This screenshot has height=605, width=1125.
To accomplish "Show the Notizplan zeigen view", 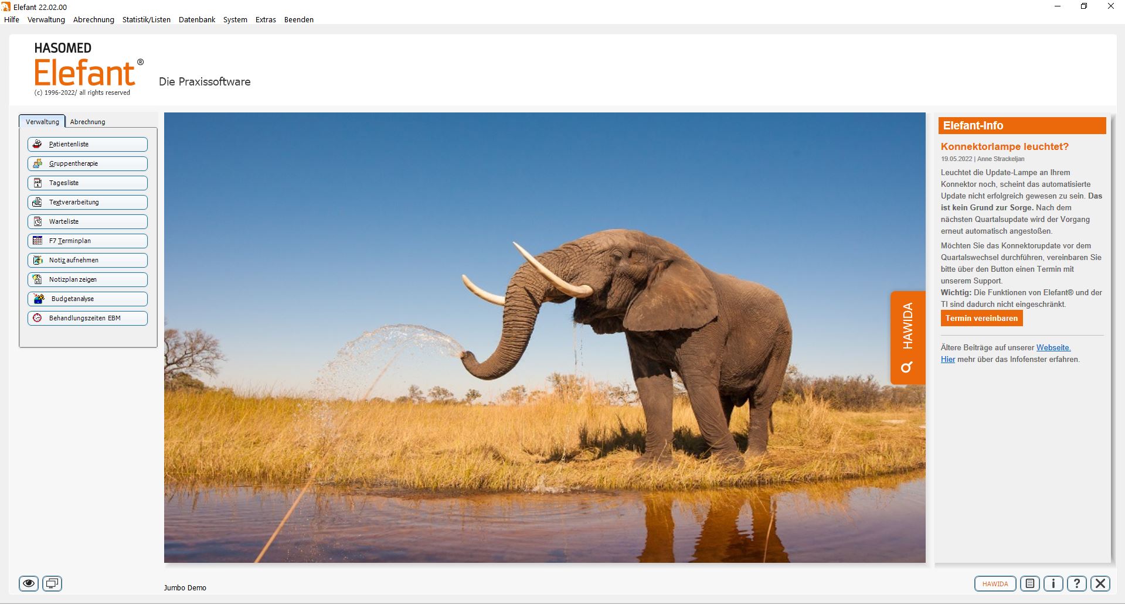I will click(x=87, y=279).
